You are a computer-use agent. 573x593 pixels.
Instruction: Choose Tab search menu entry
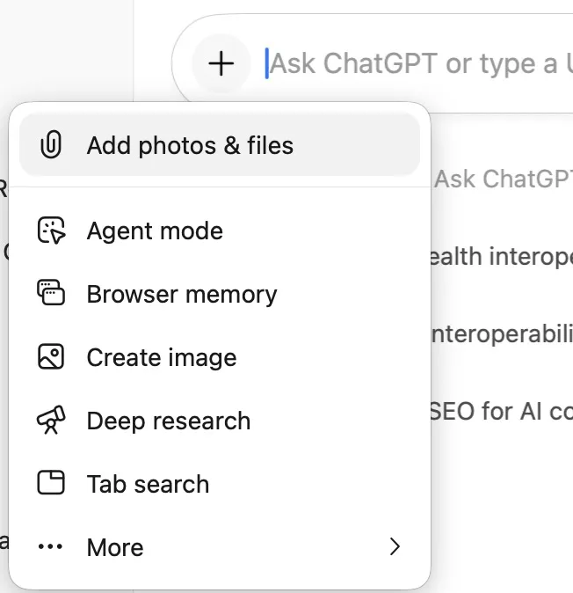point(220,484)
